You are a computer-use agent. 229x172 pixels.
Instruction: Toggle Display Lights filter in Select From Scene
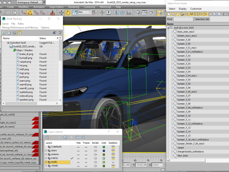178,14
